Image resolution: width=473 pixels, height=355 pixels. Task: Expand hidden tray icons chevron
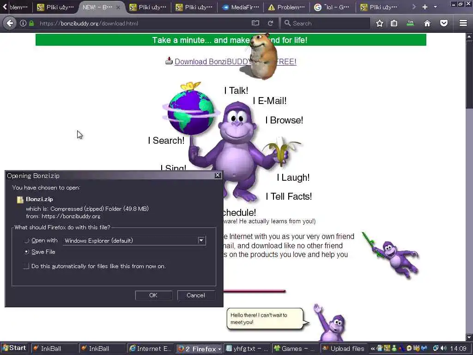click(x=373, y=349)
